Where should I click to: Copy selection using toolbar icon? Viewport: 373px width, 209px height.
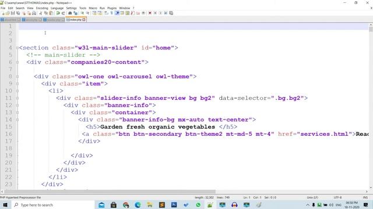46,13
